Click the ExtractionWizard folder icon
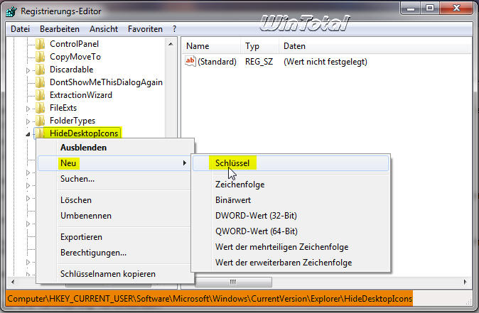 tap(41, 95)
